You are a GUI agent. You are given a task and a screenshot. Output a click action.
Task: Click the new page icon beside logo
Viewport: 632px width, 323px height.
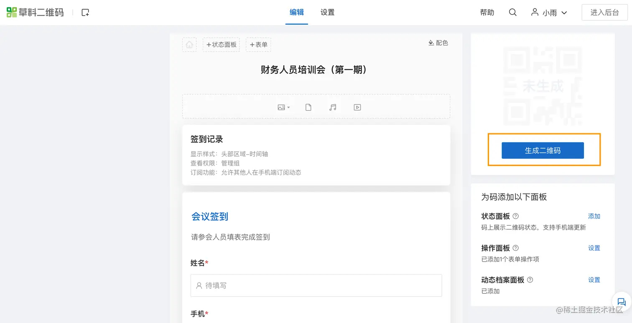(x=85, y=13)
